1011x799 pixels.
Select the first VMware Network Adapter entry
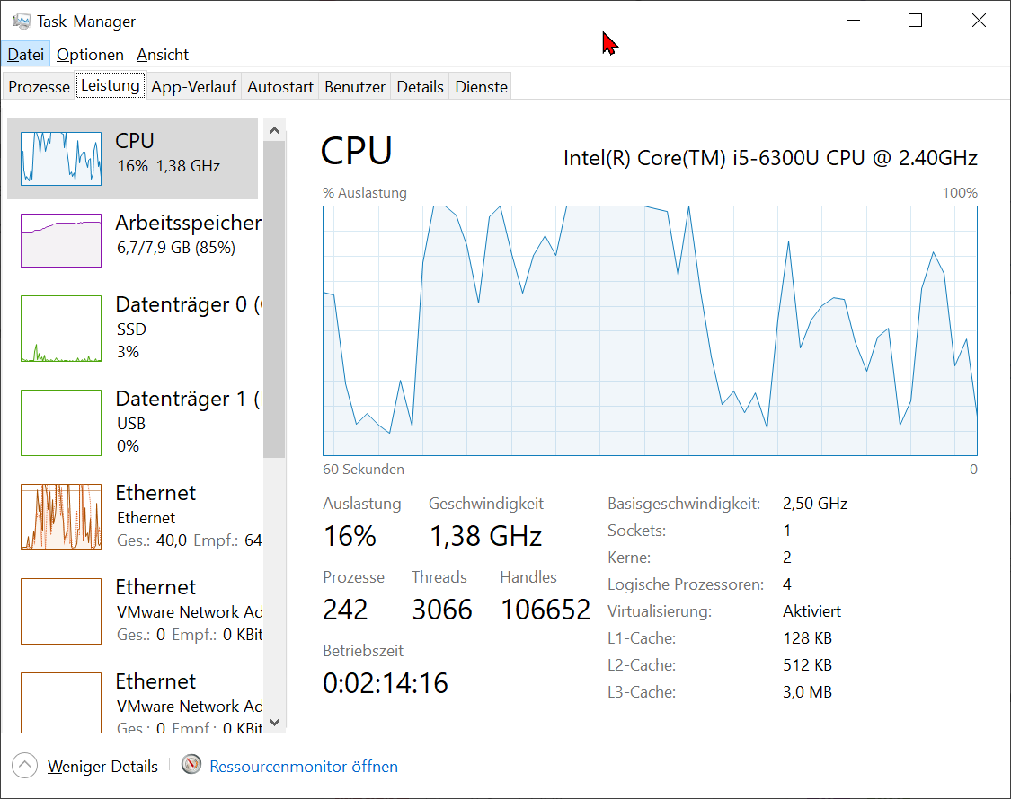click(136, 610)
